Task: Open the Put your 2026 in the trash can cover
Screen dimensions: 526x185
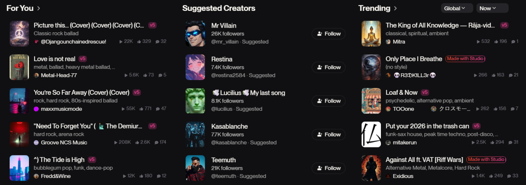Action: click(x=371, y=134)
